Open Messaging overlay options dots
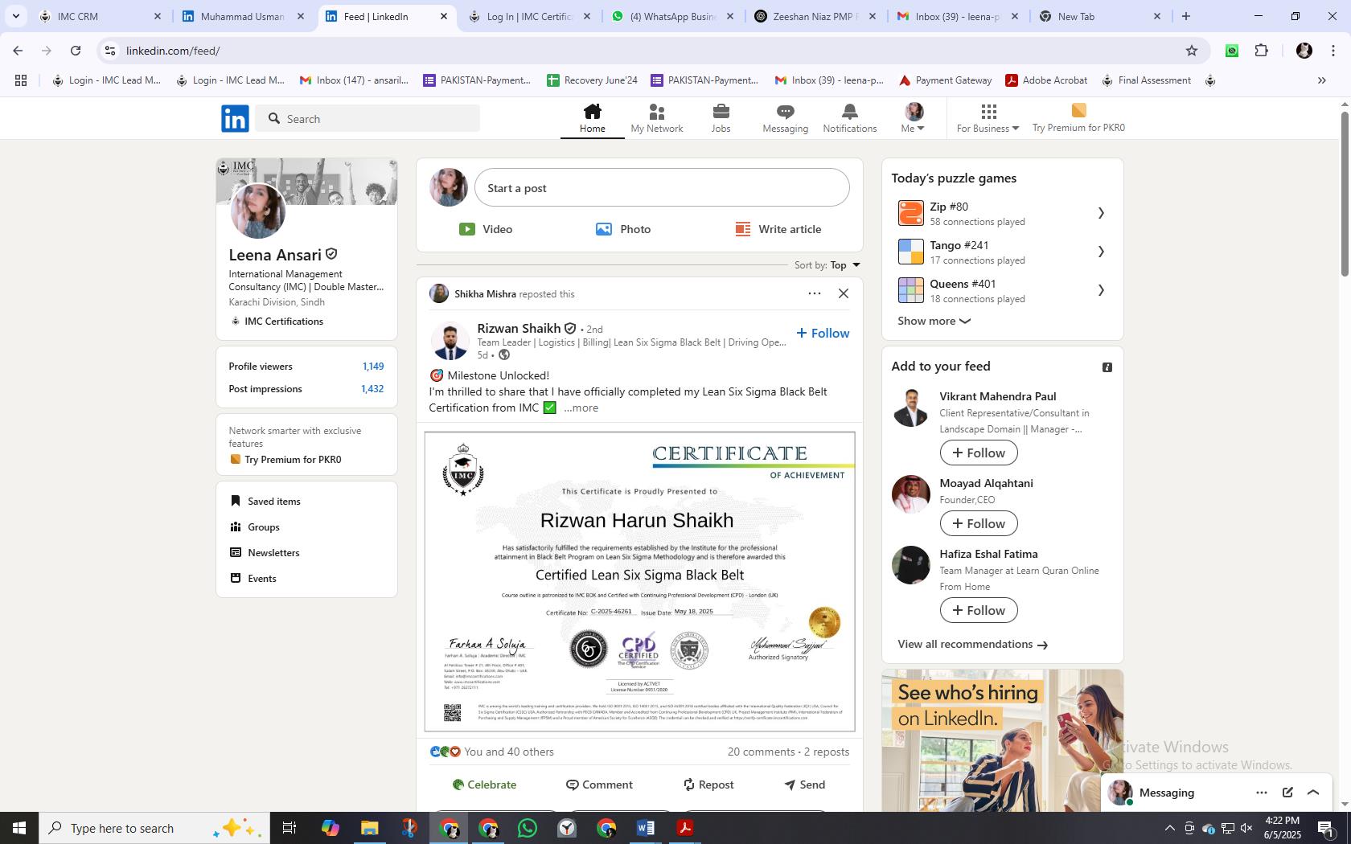 pyautogui.click(x=1262, y=793)
